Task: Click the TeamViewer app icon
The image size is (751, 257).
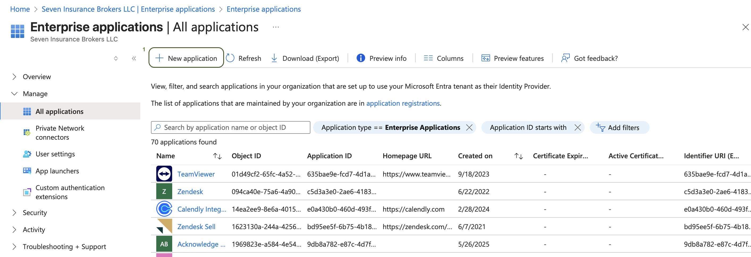Action: click(x=164, y=174)
